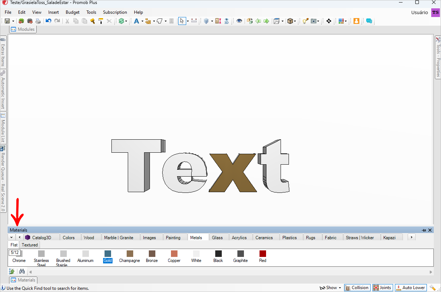Image resolution: width=441 pixels, height=292 pixels.
Task: Select the Red metal swatch
Action: [262, 256]
